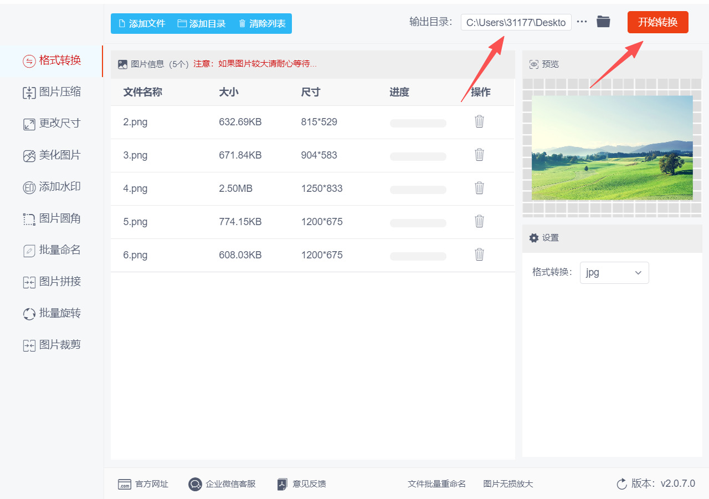Switch to 更改尺寸 tool
This screenshot has height=499, width=709.
(52, 124)
